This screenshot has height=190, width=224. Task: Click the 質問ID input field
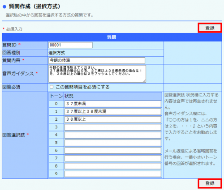click(70, 45)
